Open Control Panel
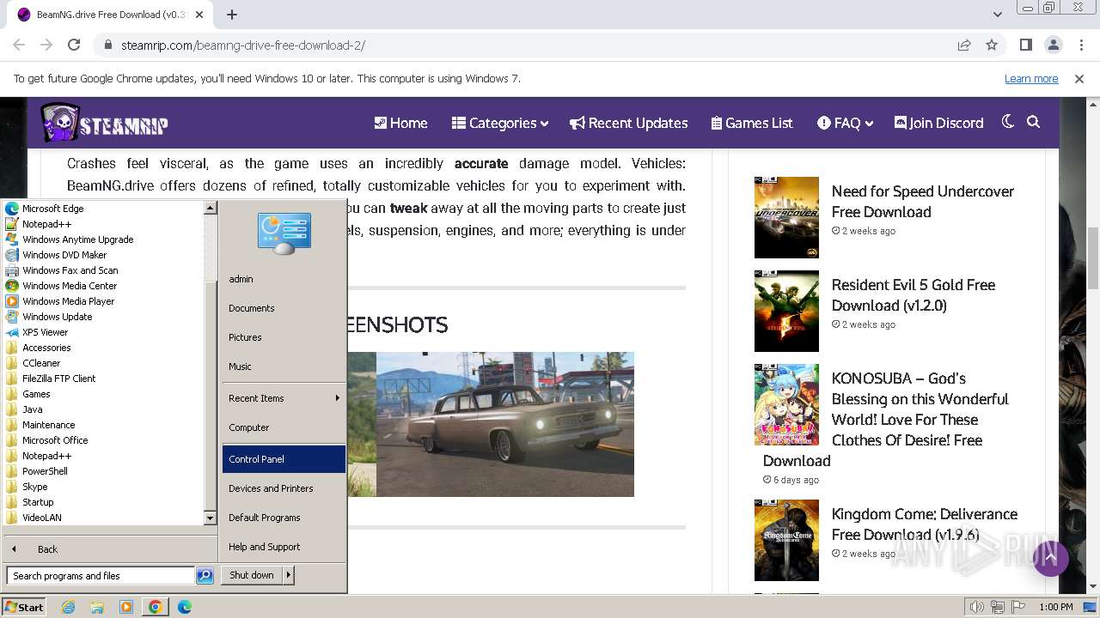 284,459
